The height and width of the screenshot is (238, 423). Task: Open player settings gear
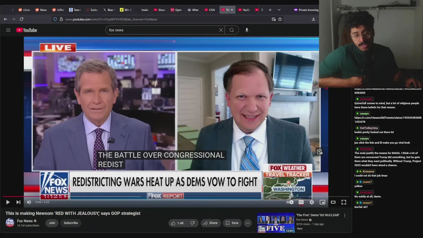(312, 202)
